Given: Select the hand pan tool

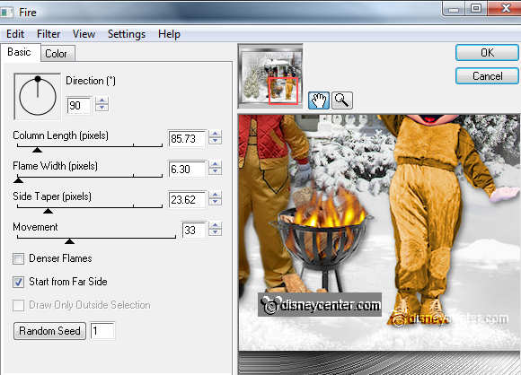Looking at the screenshot, I should [319, 100].
